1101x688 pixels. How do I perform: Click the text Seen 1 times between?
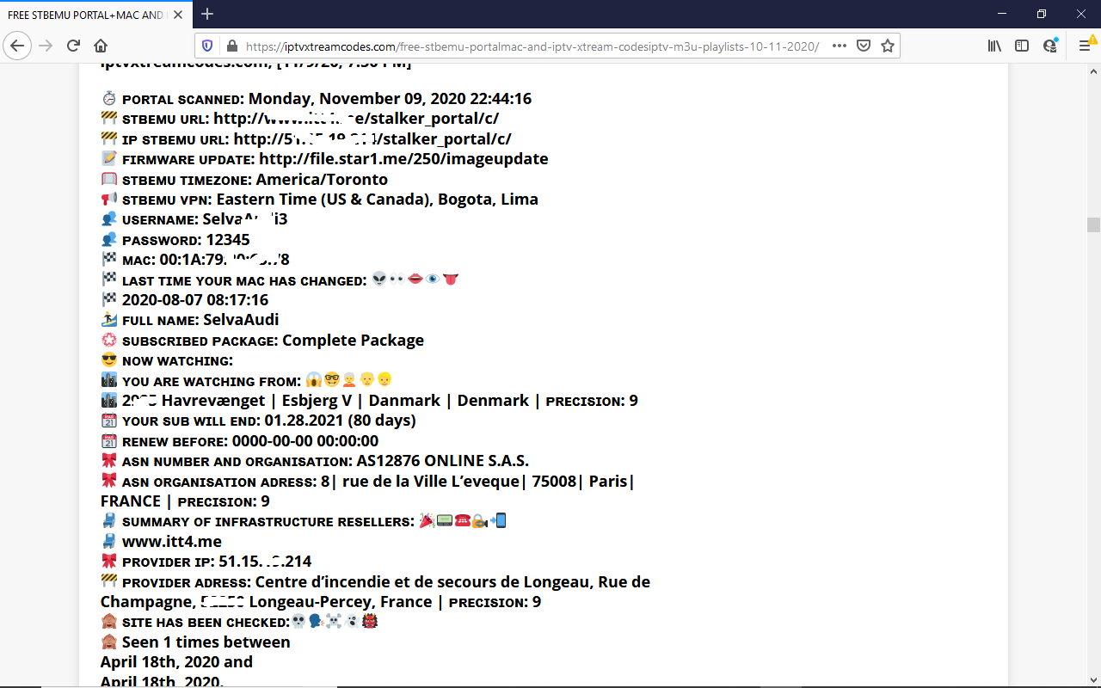206,642
